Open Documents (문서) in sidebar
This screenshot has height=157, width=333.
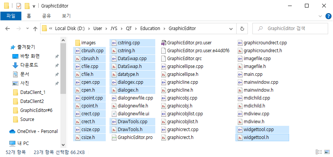pos(21,74)
